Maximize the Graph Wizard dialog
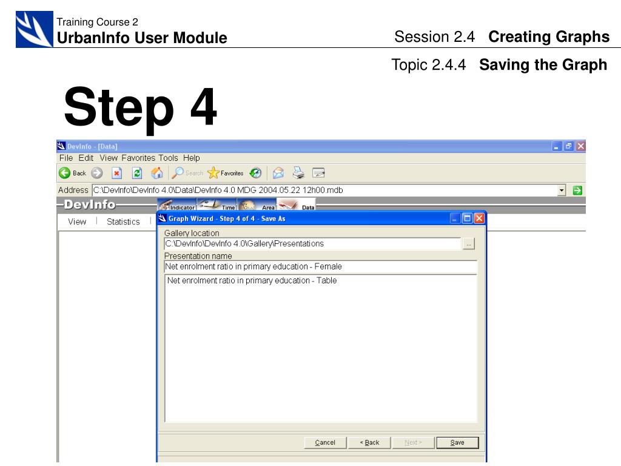This screenshot has height=466, width=621. tap(468, 218)
